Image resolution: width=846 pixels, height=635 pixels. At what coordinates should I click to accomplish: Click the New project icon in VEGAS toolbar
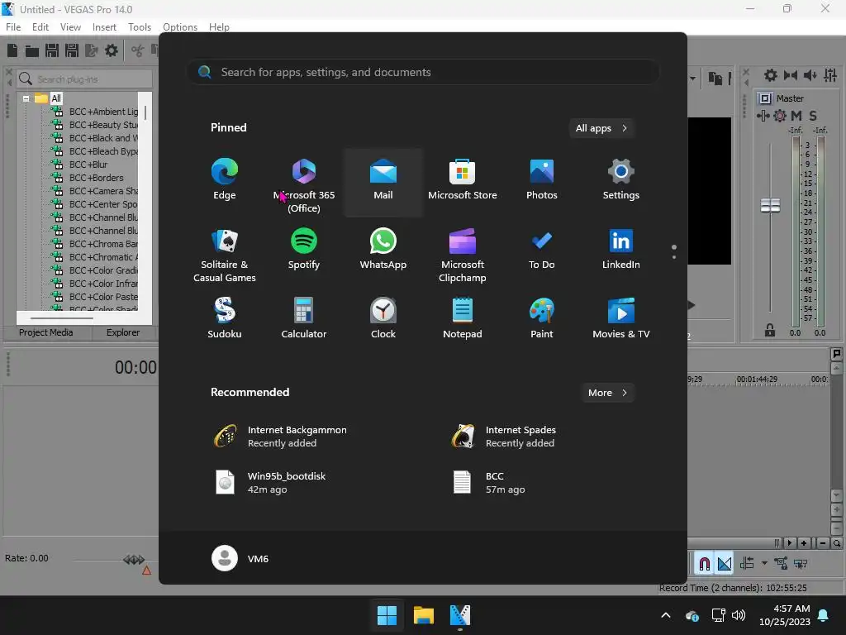(12, 50)
